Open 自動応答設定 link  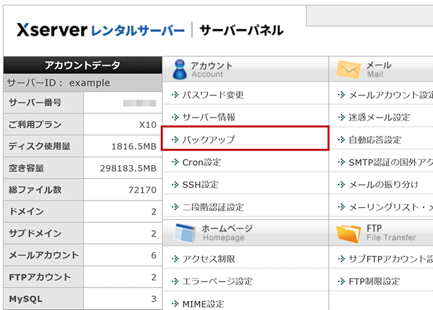point(374,140)
